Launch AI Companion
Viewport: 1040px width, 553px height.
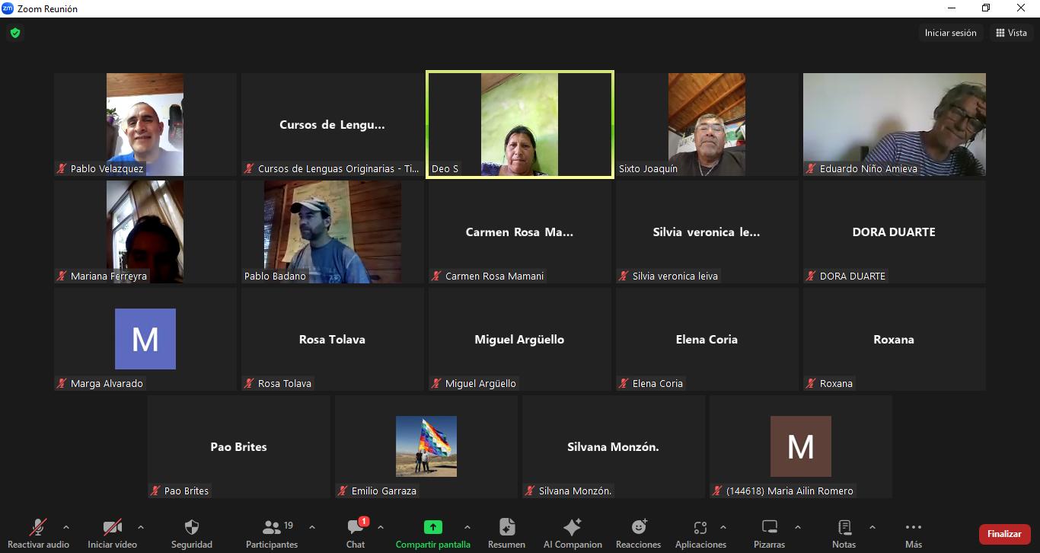(573, 528)
